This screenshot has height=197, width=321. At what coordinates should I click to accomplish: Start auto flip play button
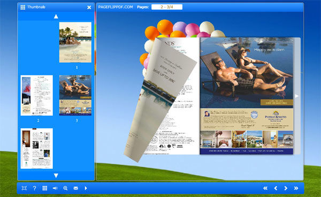(x=86, y=188)
